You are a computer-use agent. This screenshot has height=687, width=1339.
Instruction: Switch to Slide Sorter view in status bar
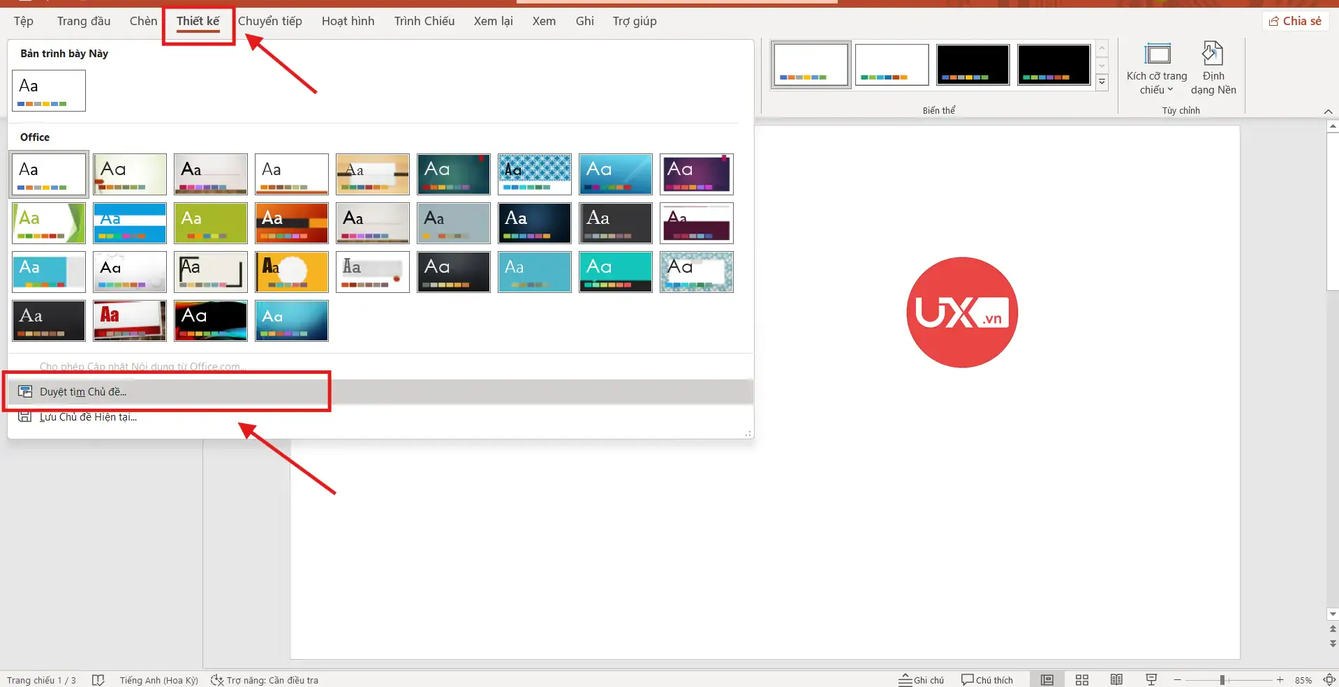1081,680
